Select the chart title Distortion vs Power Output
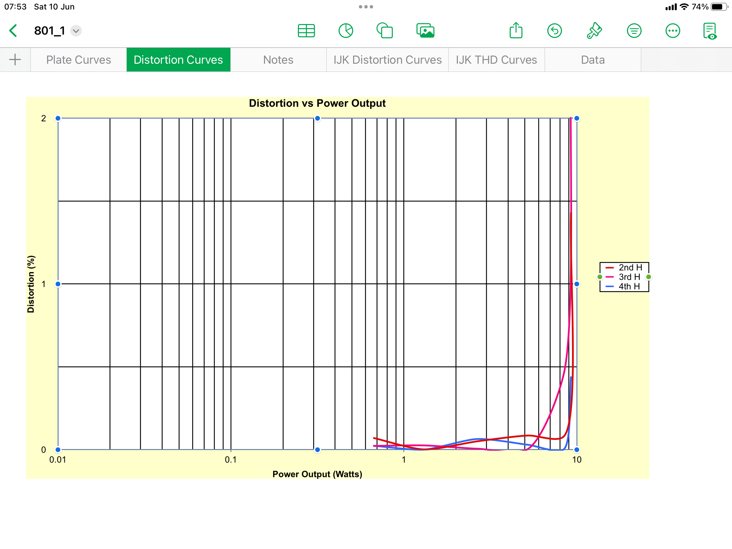The image size is (732, 549). click(x=317, y=103)
